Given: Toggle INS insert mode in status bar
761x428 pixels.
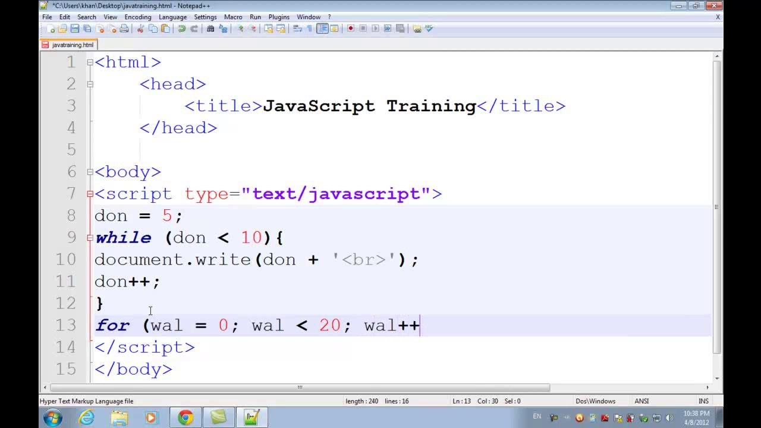Looking at the screenshot, I should pos(703,401).
